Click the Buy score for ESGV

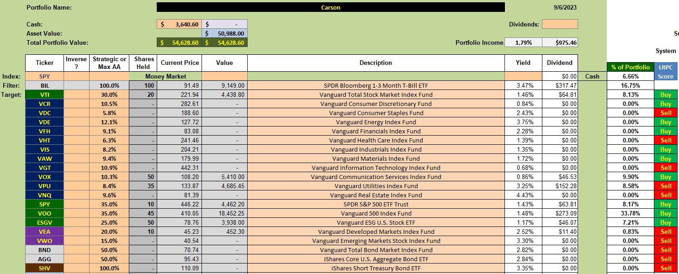665,222
